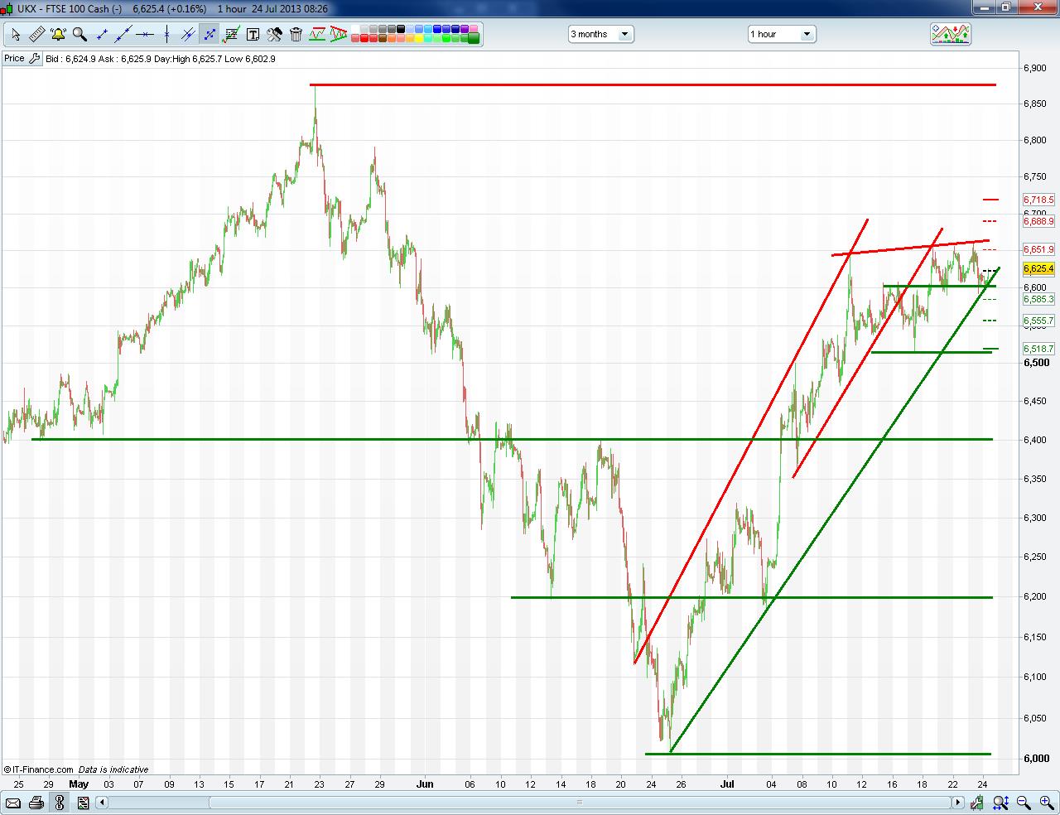1060x815 pixels.
Task: Select the arrow cursor tool
Action: coord(16,34)
